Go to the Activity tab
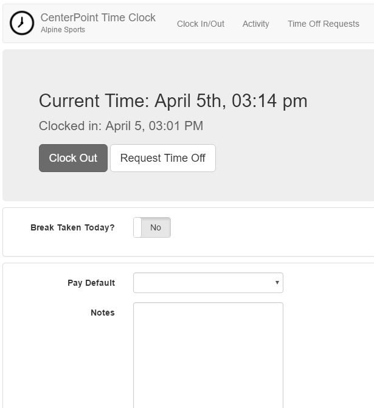 click(x=255, y=24)
